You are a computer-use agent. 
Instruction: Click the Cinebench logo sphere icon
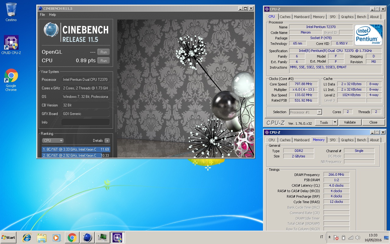(51, 30)
